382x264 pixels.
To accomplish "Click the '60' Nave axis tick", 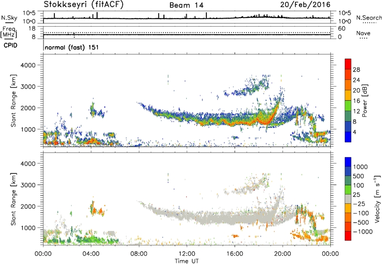I will pyautogui.click(x=341, y=29).
